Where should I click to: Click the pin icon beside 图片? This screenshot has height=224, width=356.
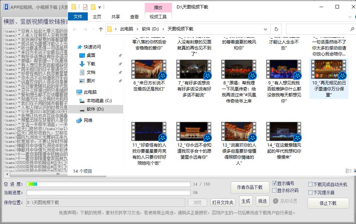120,81
